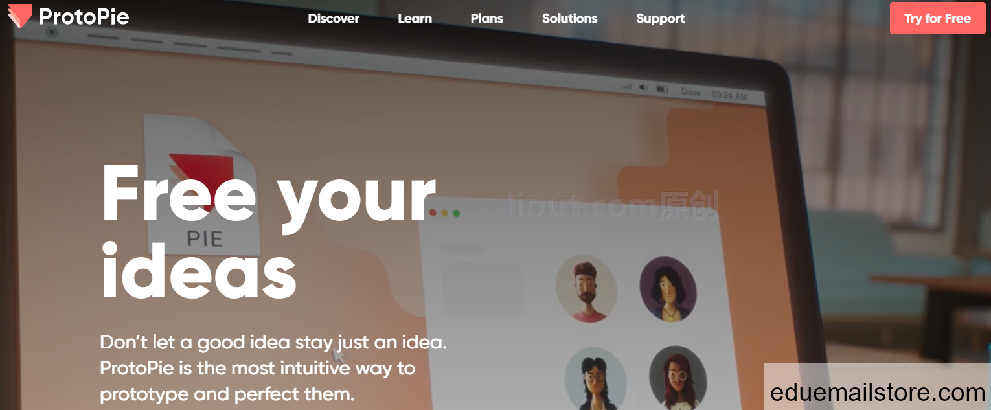Open the Discover menu
Image resolution: width=991 pixels, height=410 pixels.
pos(334,19)
